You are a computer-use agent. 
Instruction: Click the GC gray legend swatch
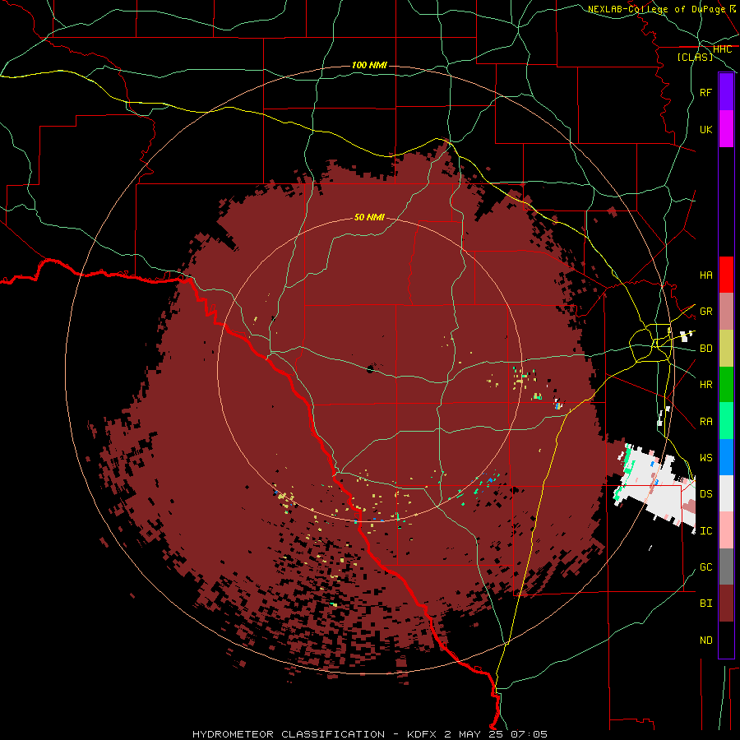(x=726, y=567)
